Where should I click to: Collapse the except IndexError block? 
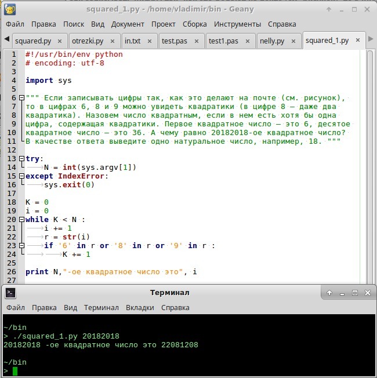click(22, 176)
